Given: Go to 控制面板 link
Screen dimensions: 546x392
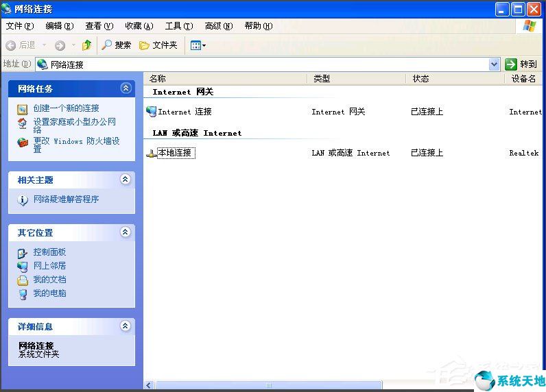Looking at the screenshot, I should [x=49, y=252].
